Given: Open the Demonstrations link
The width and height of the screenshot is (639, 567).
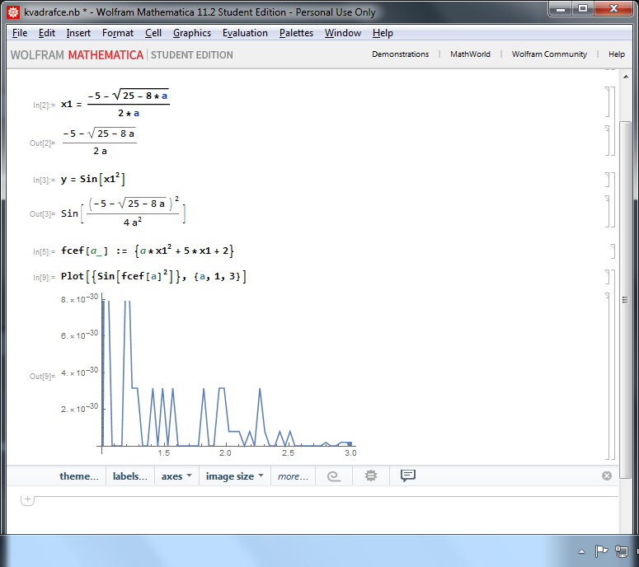Looking at the screenshot, I should pos(400,54).
